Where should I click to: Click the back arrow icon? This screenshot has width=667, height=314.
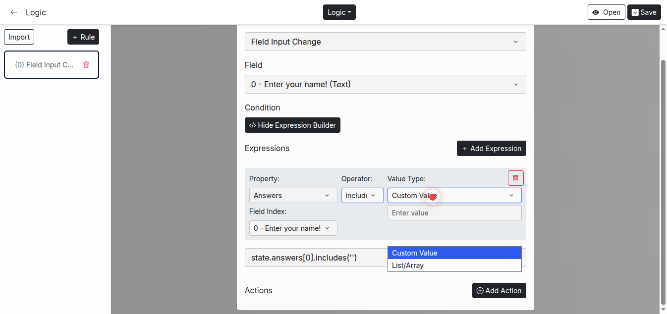(14, 12)
